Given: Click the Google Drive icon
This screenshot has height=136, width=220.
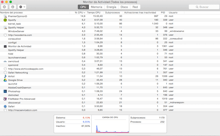Looking at the screenshot, I should [x=5, y=80].
